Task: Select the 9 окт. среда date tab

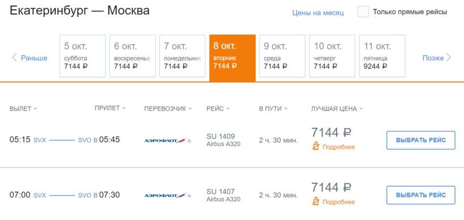Action: [282, 56]
